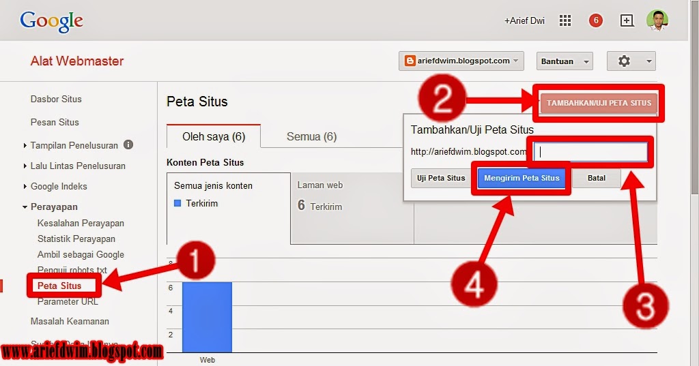699x366 pixels.
Task: Open the gear settings dropdown
Action: click(631, 61)
